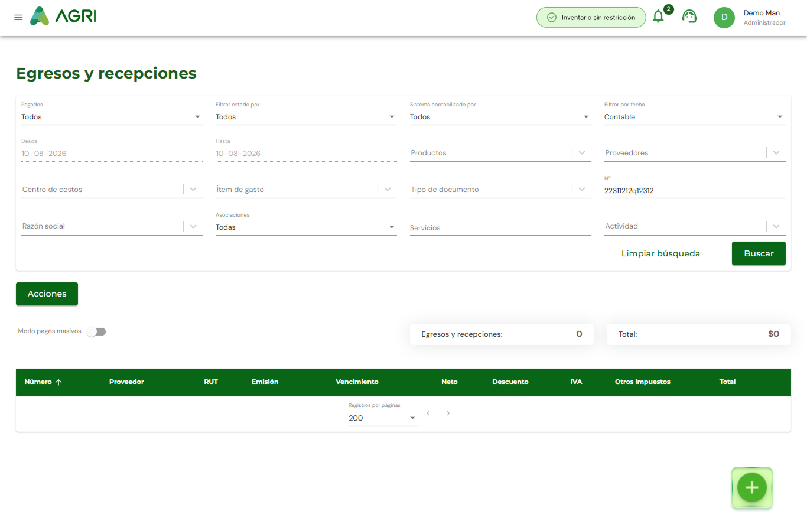Sort by RUT column header

211,382
